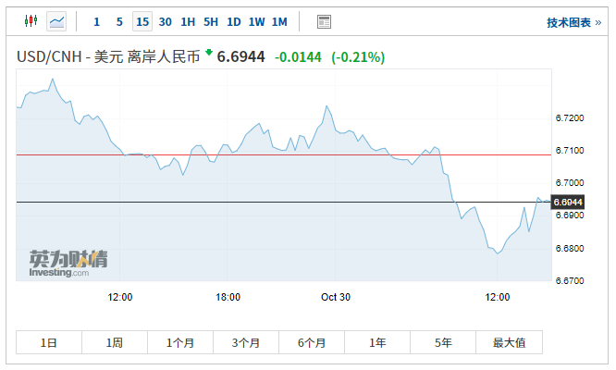Viewport: 616px width, 370px height.
Task: Set chart interval to 1W
Action: pos(256,21)
